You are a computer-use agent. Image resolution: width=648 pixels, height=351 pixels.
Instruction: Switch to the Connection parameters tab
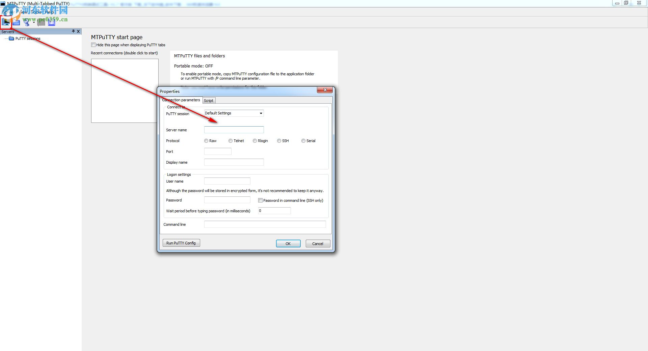coord(181,100)
